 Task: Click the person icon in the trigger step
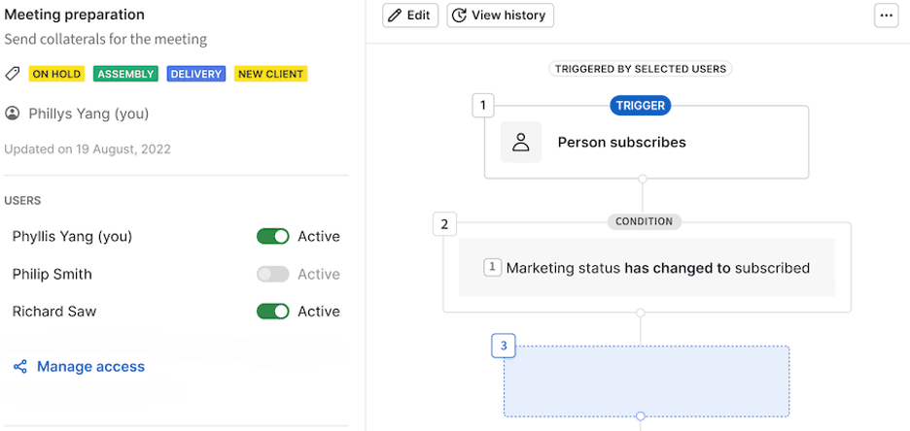(521, 143)
